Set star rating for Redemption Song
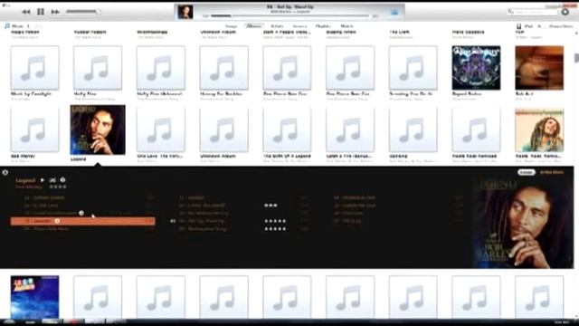The image size is (579, 326). pos(275,229)
